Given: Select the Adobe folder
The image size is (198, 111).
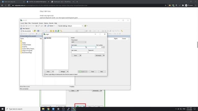Looking at the screenshot, I should [24, 43].
